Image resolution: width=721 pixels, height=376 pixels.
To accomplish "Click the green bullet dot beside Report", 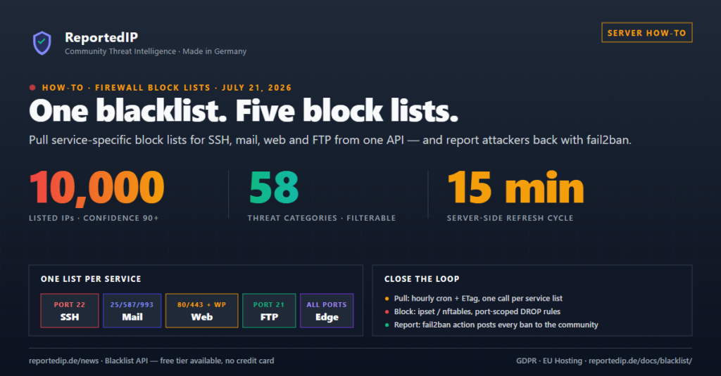I will point(387,325).
